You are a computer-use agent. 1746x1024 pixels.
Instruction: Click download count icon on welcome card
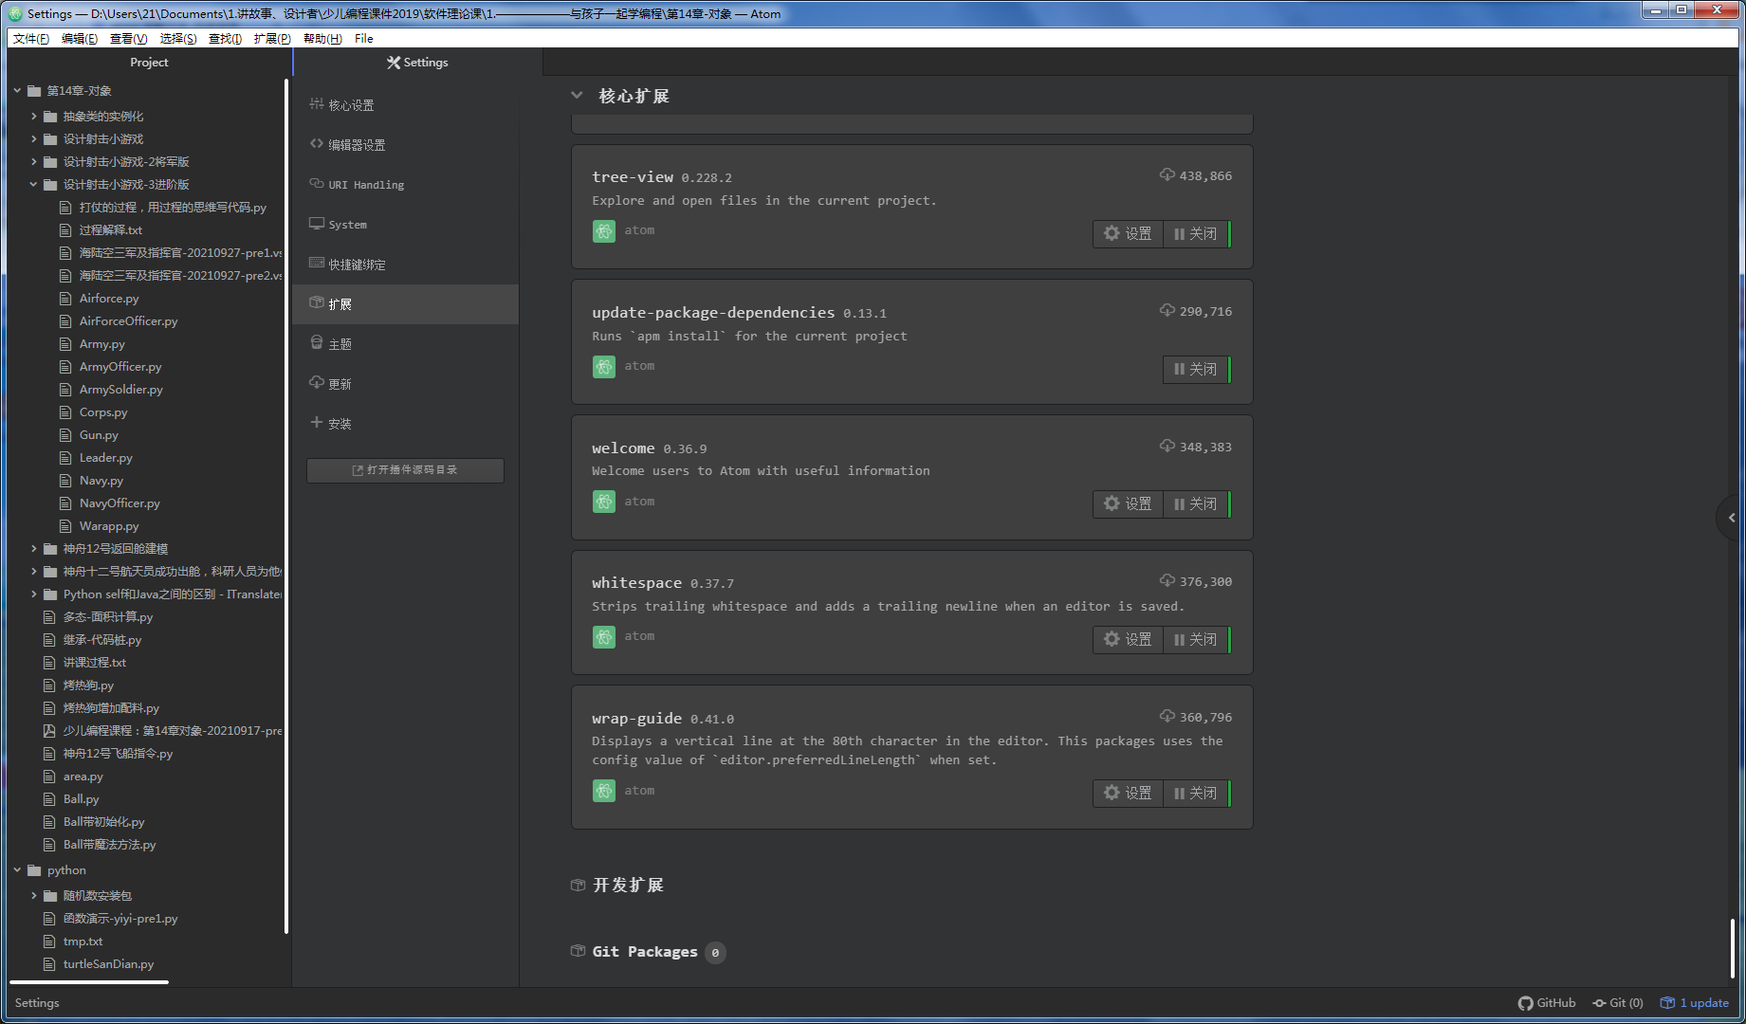[1167, 446]
